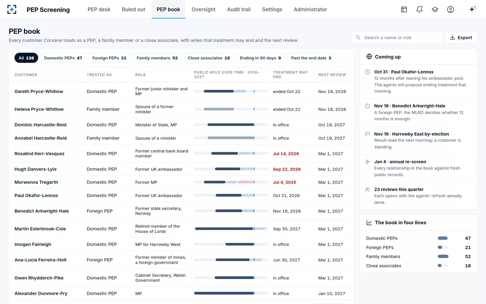This screenshot has width=486, height=304.
Task: Open the user account profile icon
Action: [451, 9]
